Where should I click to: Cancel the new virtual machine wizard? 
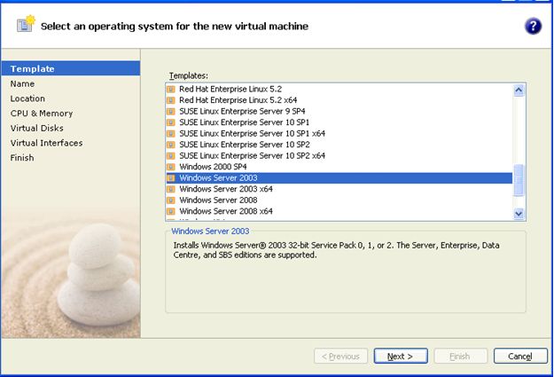pos(520,356)
